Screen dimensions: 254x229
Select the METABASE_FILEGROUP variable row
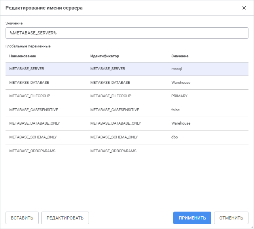30,96
